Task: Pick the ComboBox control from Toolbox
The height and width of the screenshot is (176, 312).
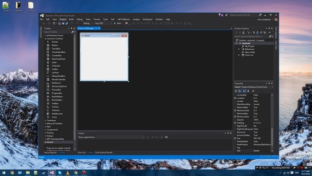Action: (57, 55)
